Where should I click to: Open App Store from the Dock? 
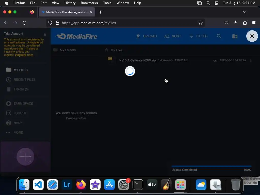[109, 185]
